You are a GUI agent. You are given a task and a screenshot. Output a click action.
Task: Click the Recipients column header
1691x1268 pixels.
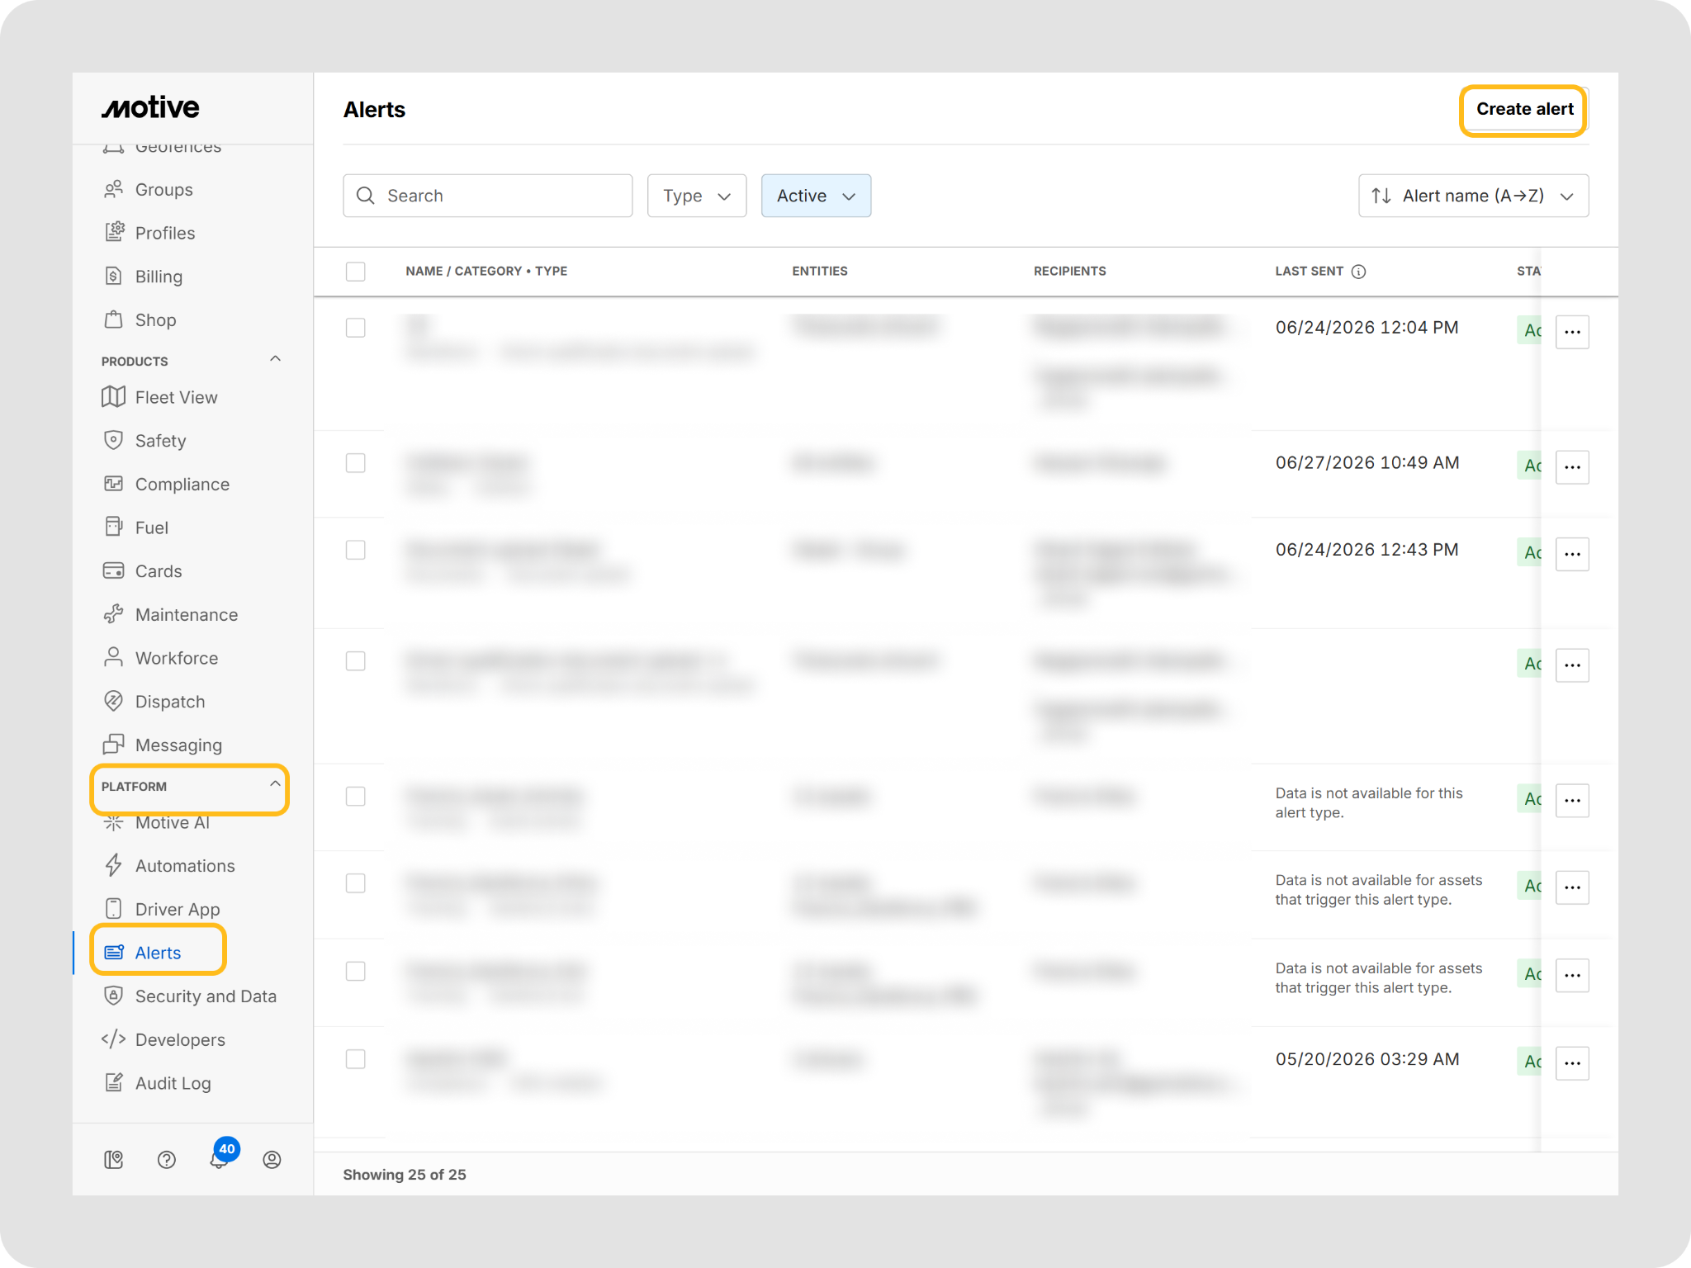click(1070, 271)
